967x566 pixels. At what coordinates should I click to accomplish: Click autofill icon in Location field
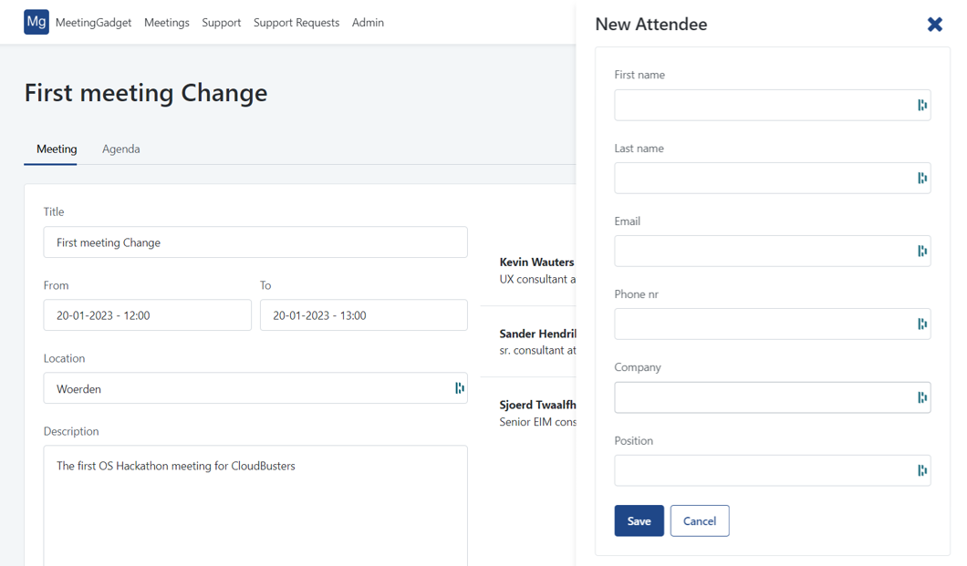click(459, 388)
